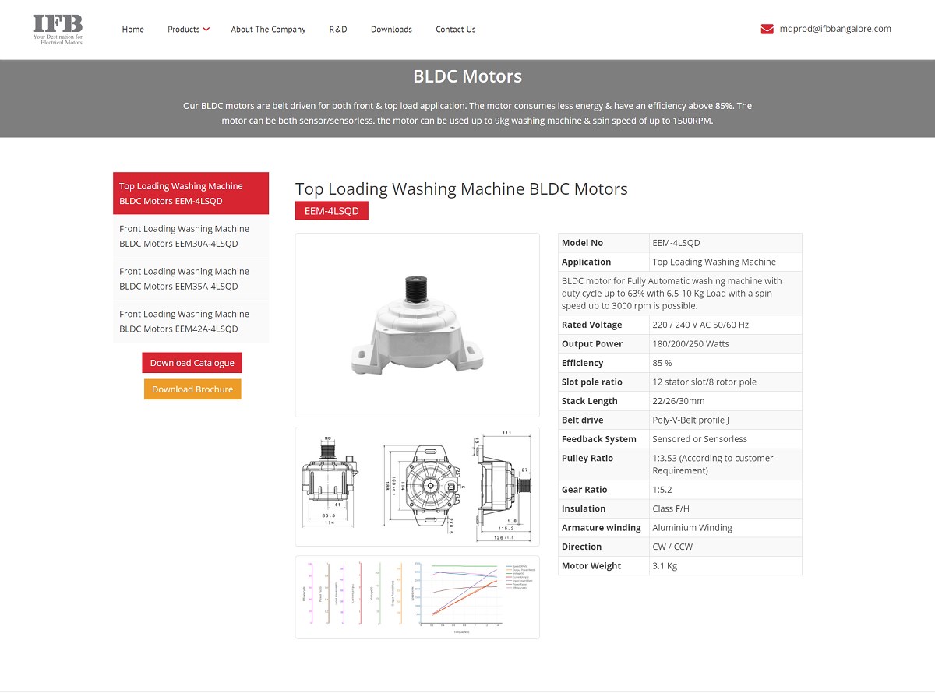Open the About The Company page
Screen dimensions: 935x693
tap(268, 29)
